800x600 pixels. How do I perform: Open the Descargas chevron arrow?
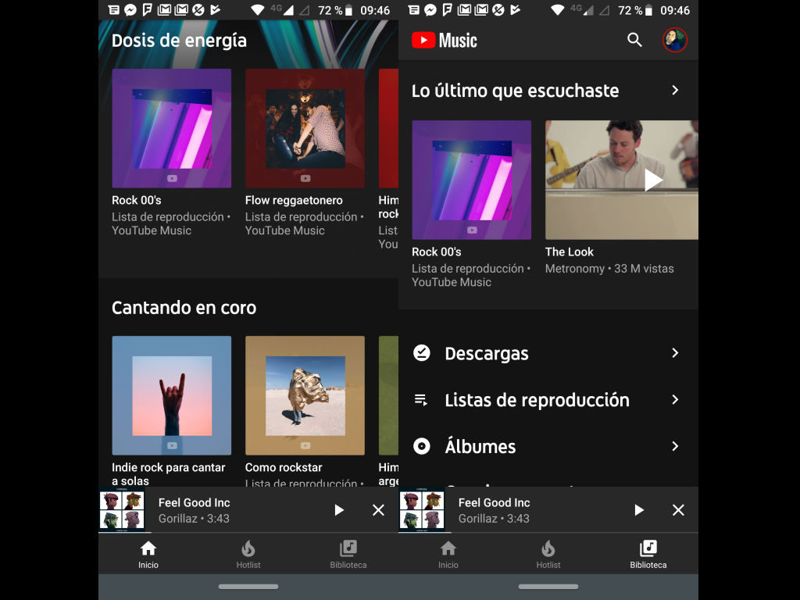pyautogui.click(x=675, y=353)
